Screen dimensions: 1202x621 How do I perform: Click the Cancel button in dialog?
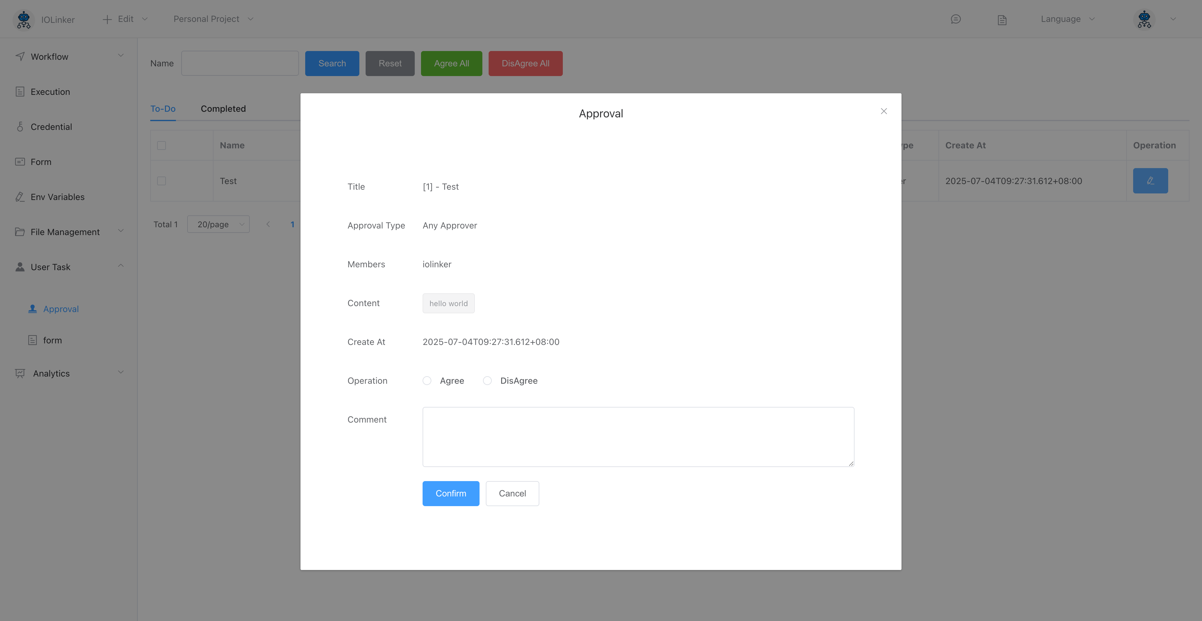pos(512,493)
